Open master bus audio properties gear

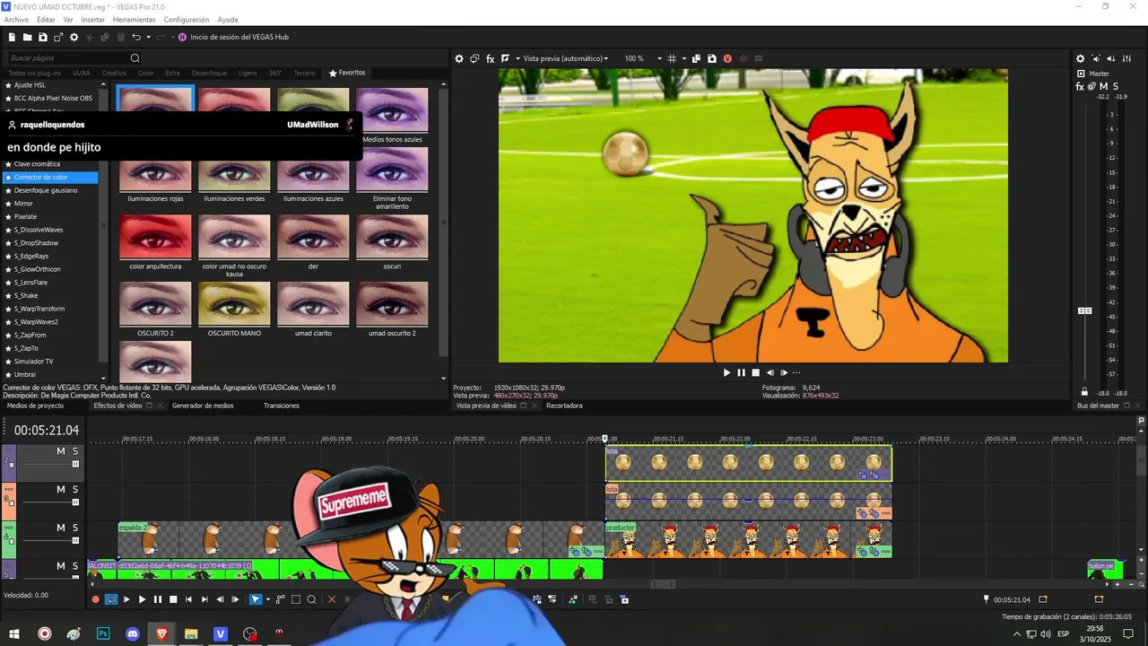tap(1081, 58)
